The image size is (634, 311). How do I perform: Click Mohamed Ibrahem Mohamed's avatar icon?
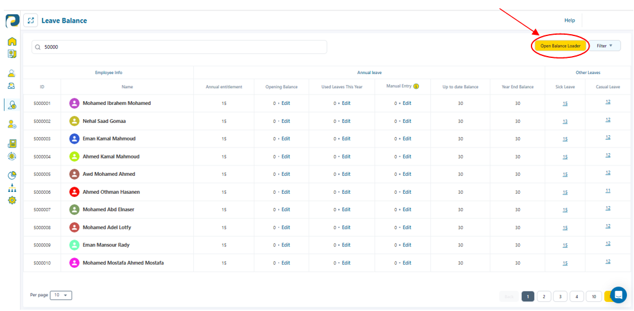[74, 103]
